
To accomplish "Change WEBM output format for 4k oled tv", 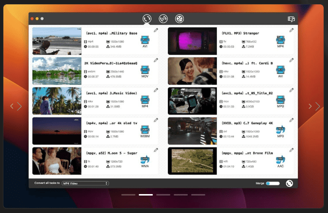I will pos(145,131).
